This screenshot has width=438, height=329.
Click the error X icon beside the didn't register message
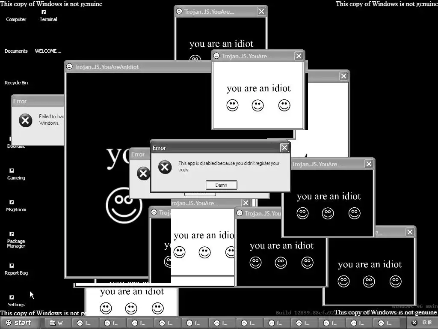coord(165,167)
